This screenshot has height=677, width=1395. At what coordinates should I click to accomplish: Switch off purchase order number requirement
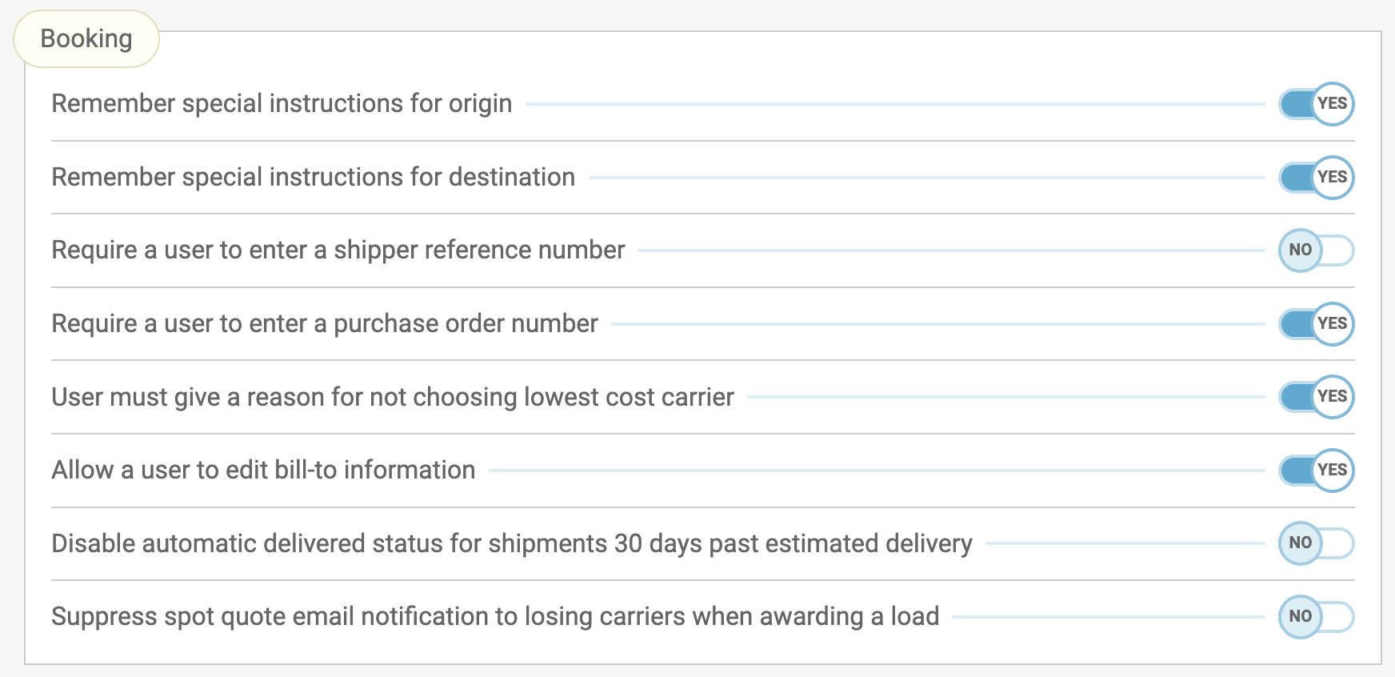tap(1316, 324)
